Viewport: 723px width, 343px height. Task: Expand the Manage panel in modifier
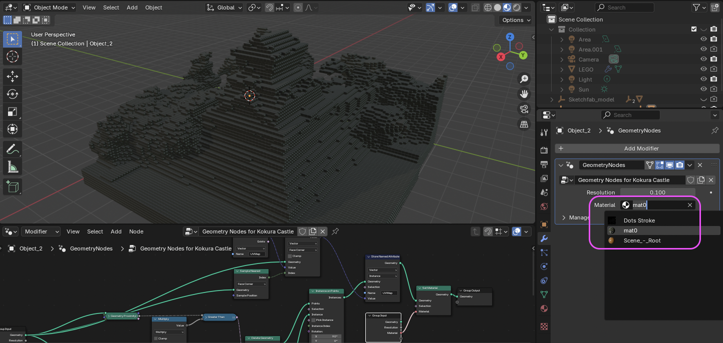pos(564,217)
